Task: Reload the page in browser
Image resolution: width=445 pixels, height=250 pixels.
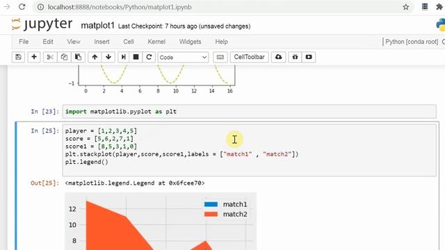Action: pyautogui.click(x=22, y=7)
